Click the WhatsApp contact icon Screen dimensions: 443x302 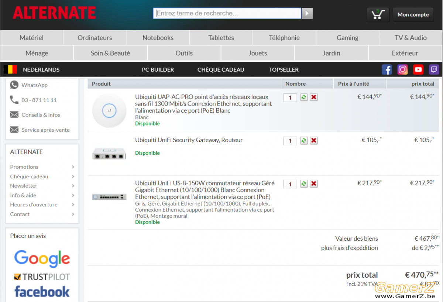pyautogui.click(x=14, y=85)
